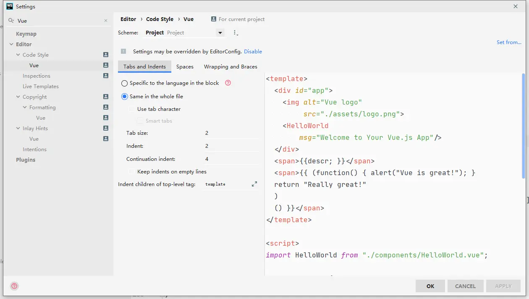Click the code preview vertical scrollbar
Viewport: 529px width, 299px height.
(x=523, y=126)
